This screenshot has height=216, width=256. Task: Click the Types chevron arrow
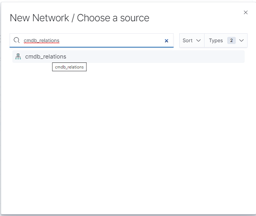click(x=241, y=40)
